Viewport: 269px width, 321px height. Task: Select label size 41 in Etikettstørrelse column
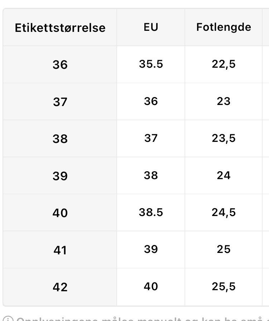60,250
